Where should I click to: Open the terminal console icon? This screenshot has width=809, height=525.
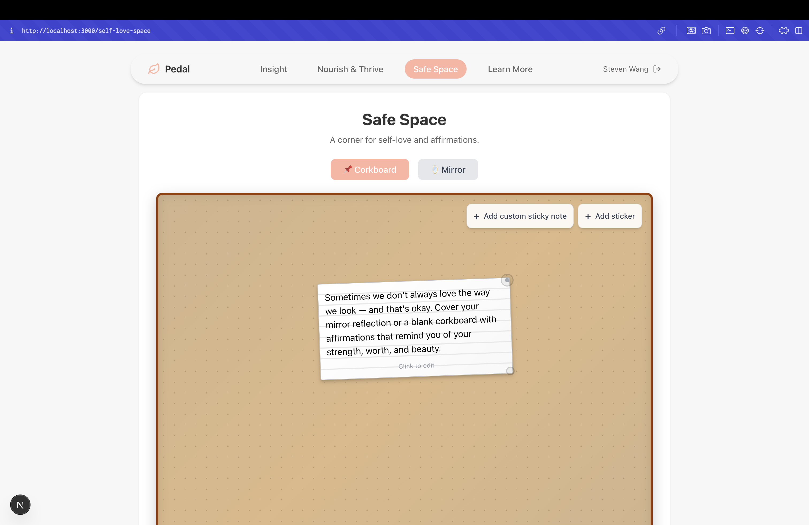(730, 30)
